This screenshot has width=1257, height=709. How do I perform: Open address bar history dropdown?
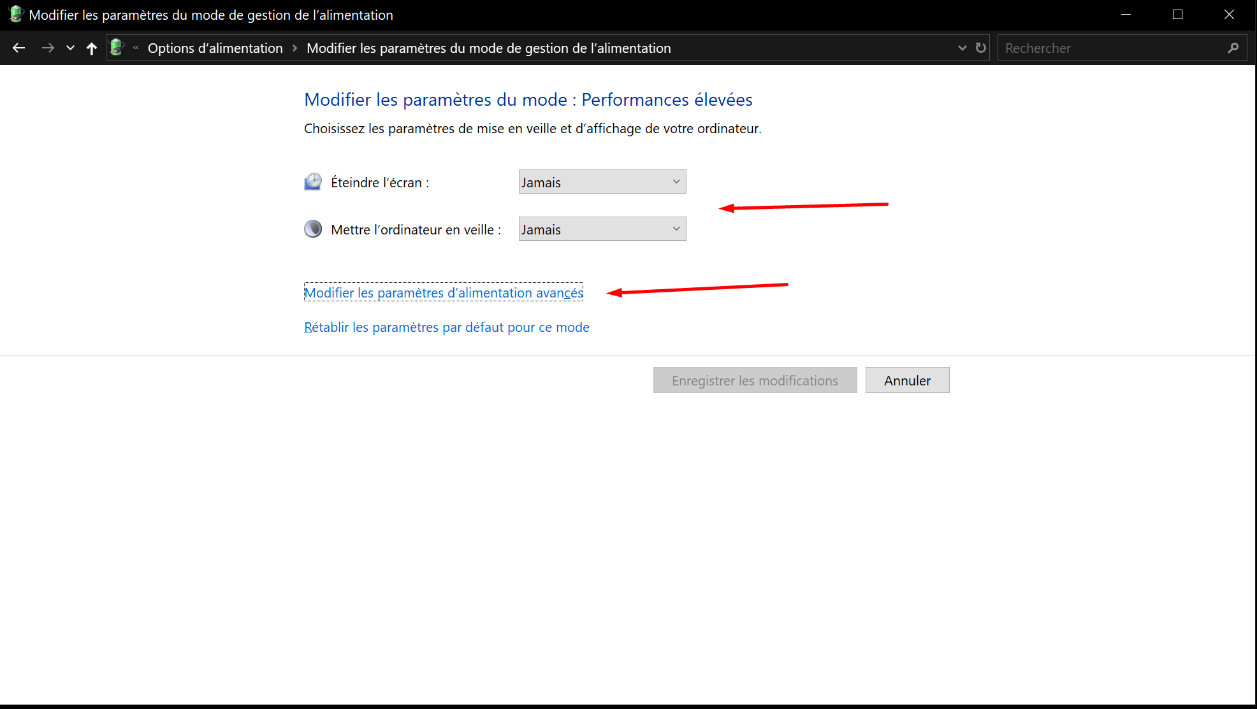tap(962, 48)
